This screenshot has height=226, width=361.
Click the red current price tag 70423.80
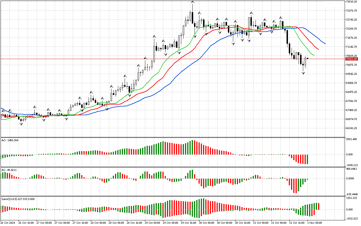(x=351, y=59)
